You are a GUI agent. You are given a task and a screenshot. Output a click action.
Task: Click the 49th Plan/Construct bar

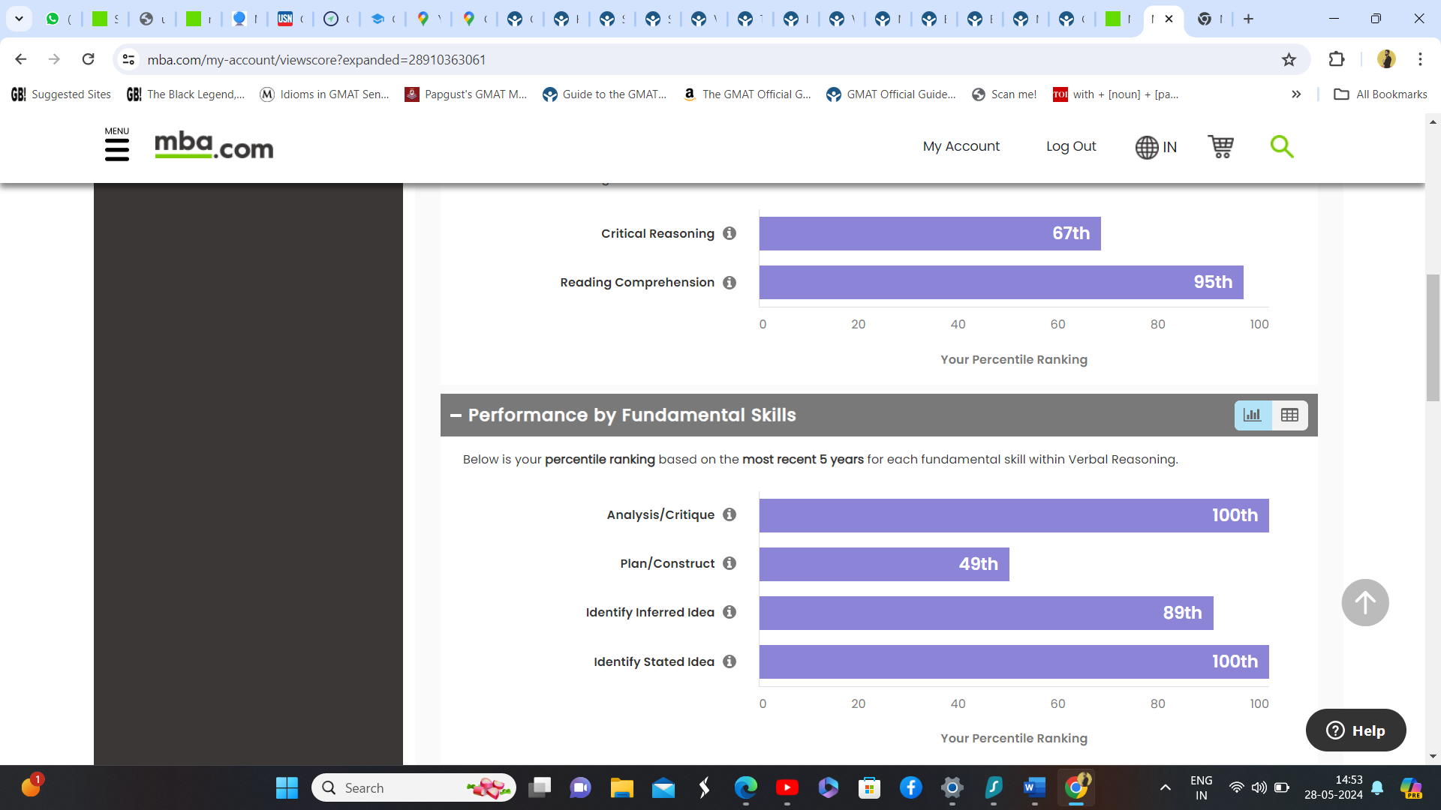tap(883, 564)
